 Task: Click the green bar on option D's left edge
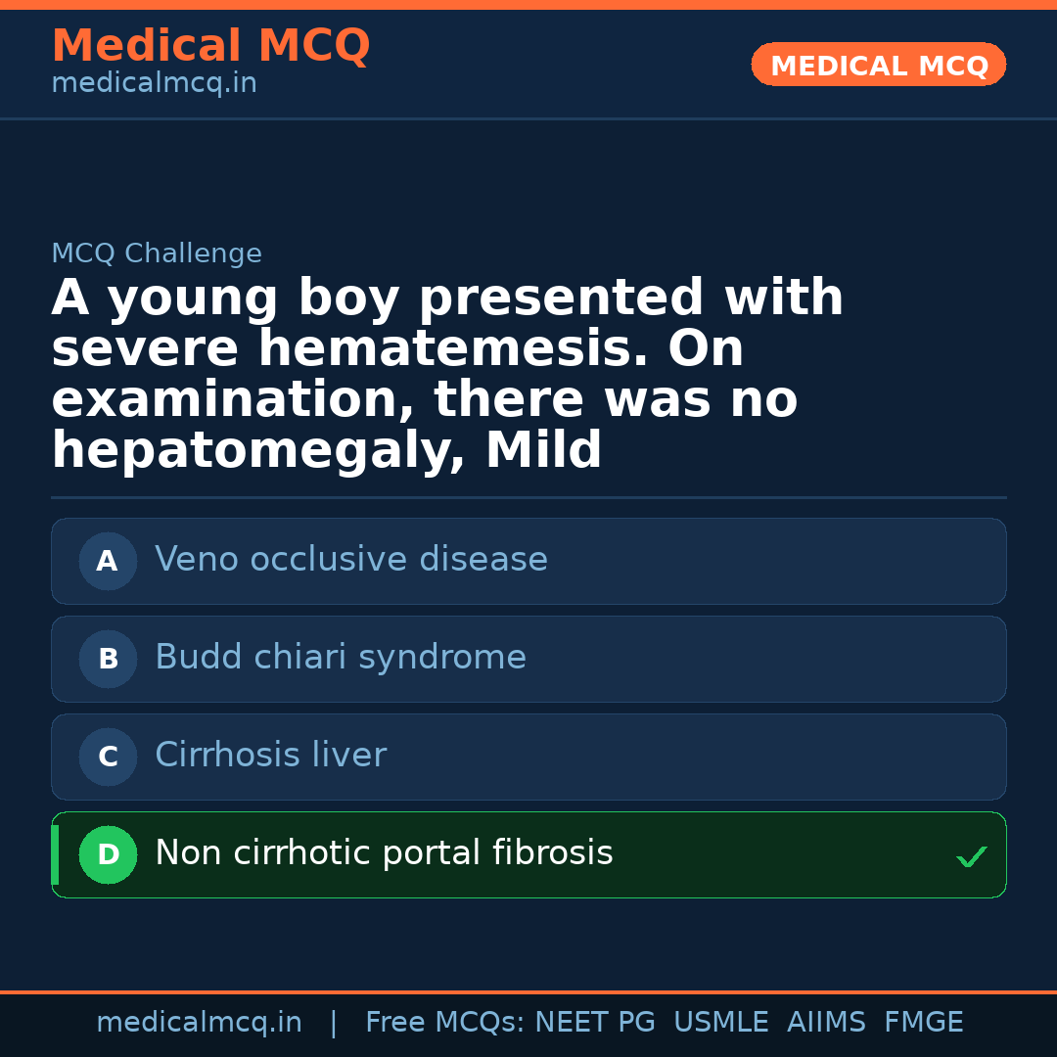55,855
